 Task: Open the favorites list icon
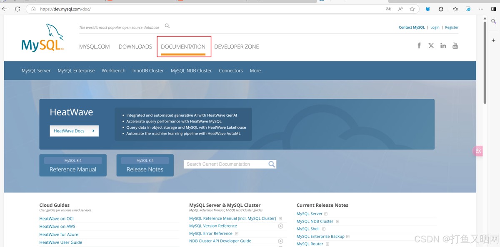[455, 9]
